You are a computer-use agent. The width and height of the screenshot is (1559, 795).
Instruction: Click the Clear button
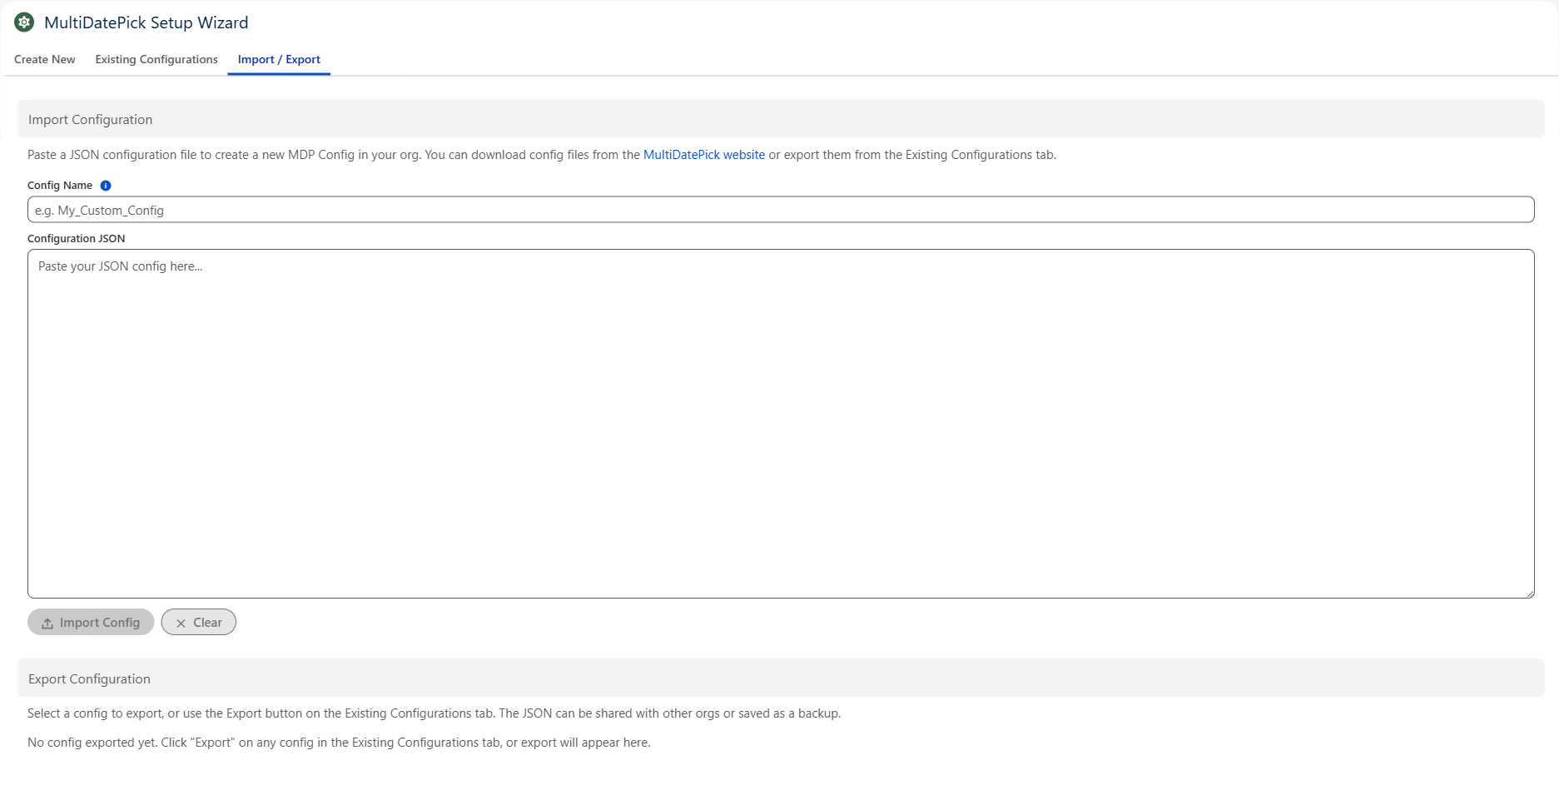[199, 622]
